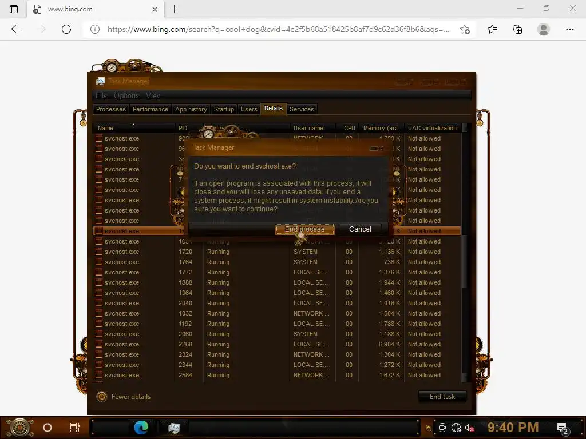The width and height of the screenshot is (586, 439).
Task: Sort by Memory column header
Action: [x=382, y=128]
